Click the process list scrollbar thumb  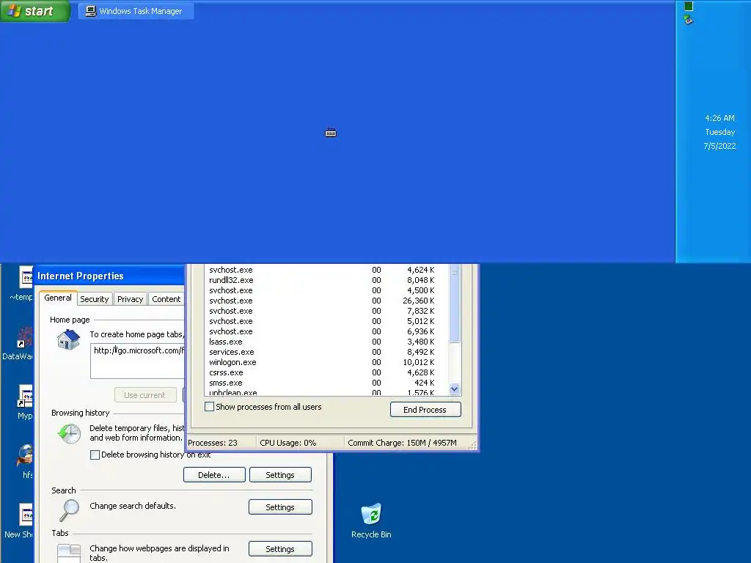point(454,303)
